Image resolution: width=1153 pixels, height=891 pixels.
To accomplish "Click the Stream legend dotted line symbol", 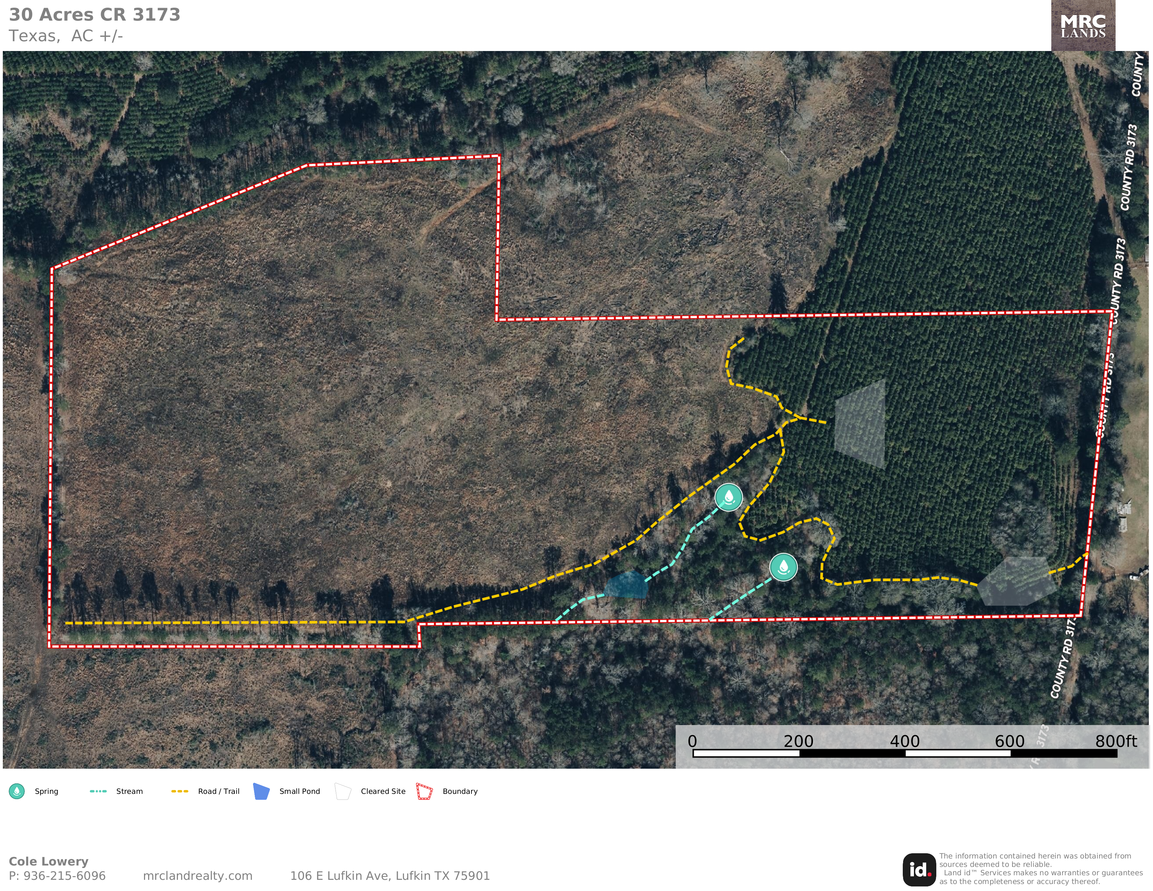I will pos(98,791).
